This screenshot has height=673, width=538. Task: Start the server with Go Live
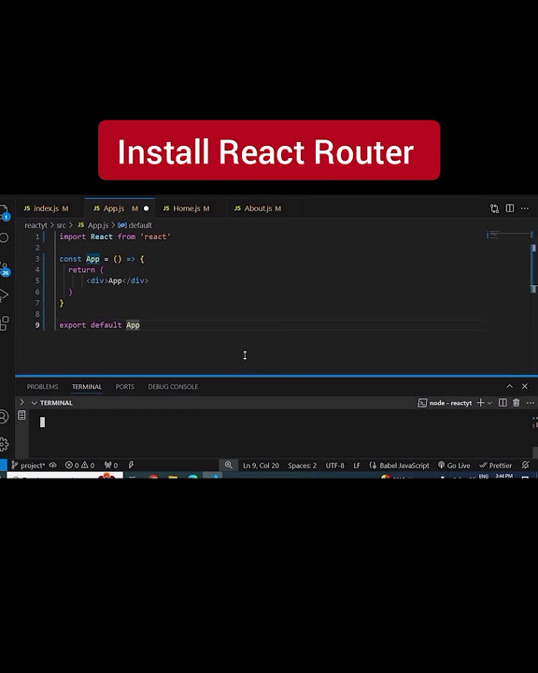454,465
